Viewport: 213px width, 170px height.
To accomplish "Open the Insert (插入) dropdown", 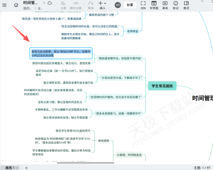I will 102,5.
